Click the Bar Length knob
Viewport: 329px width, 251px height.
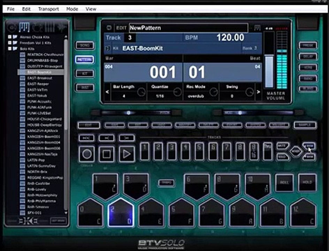[x=141, y=92]
